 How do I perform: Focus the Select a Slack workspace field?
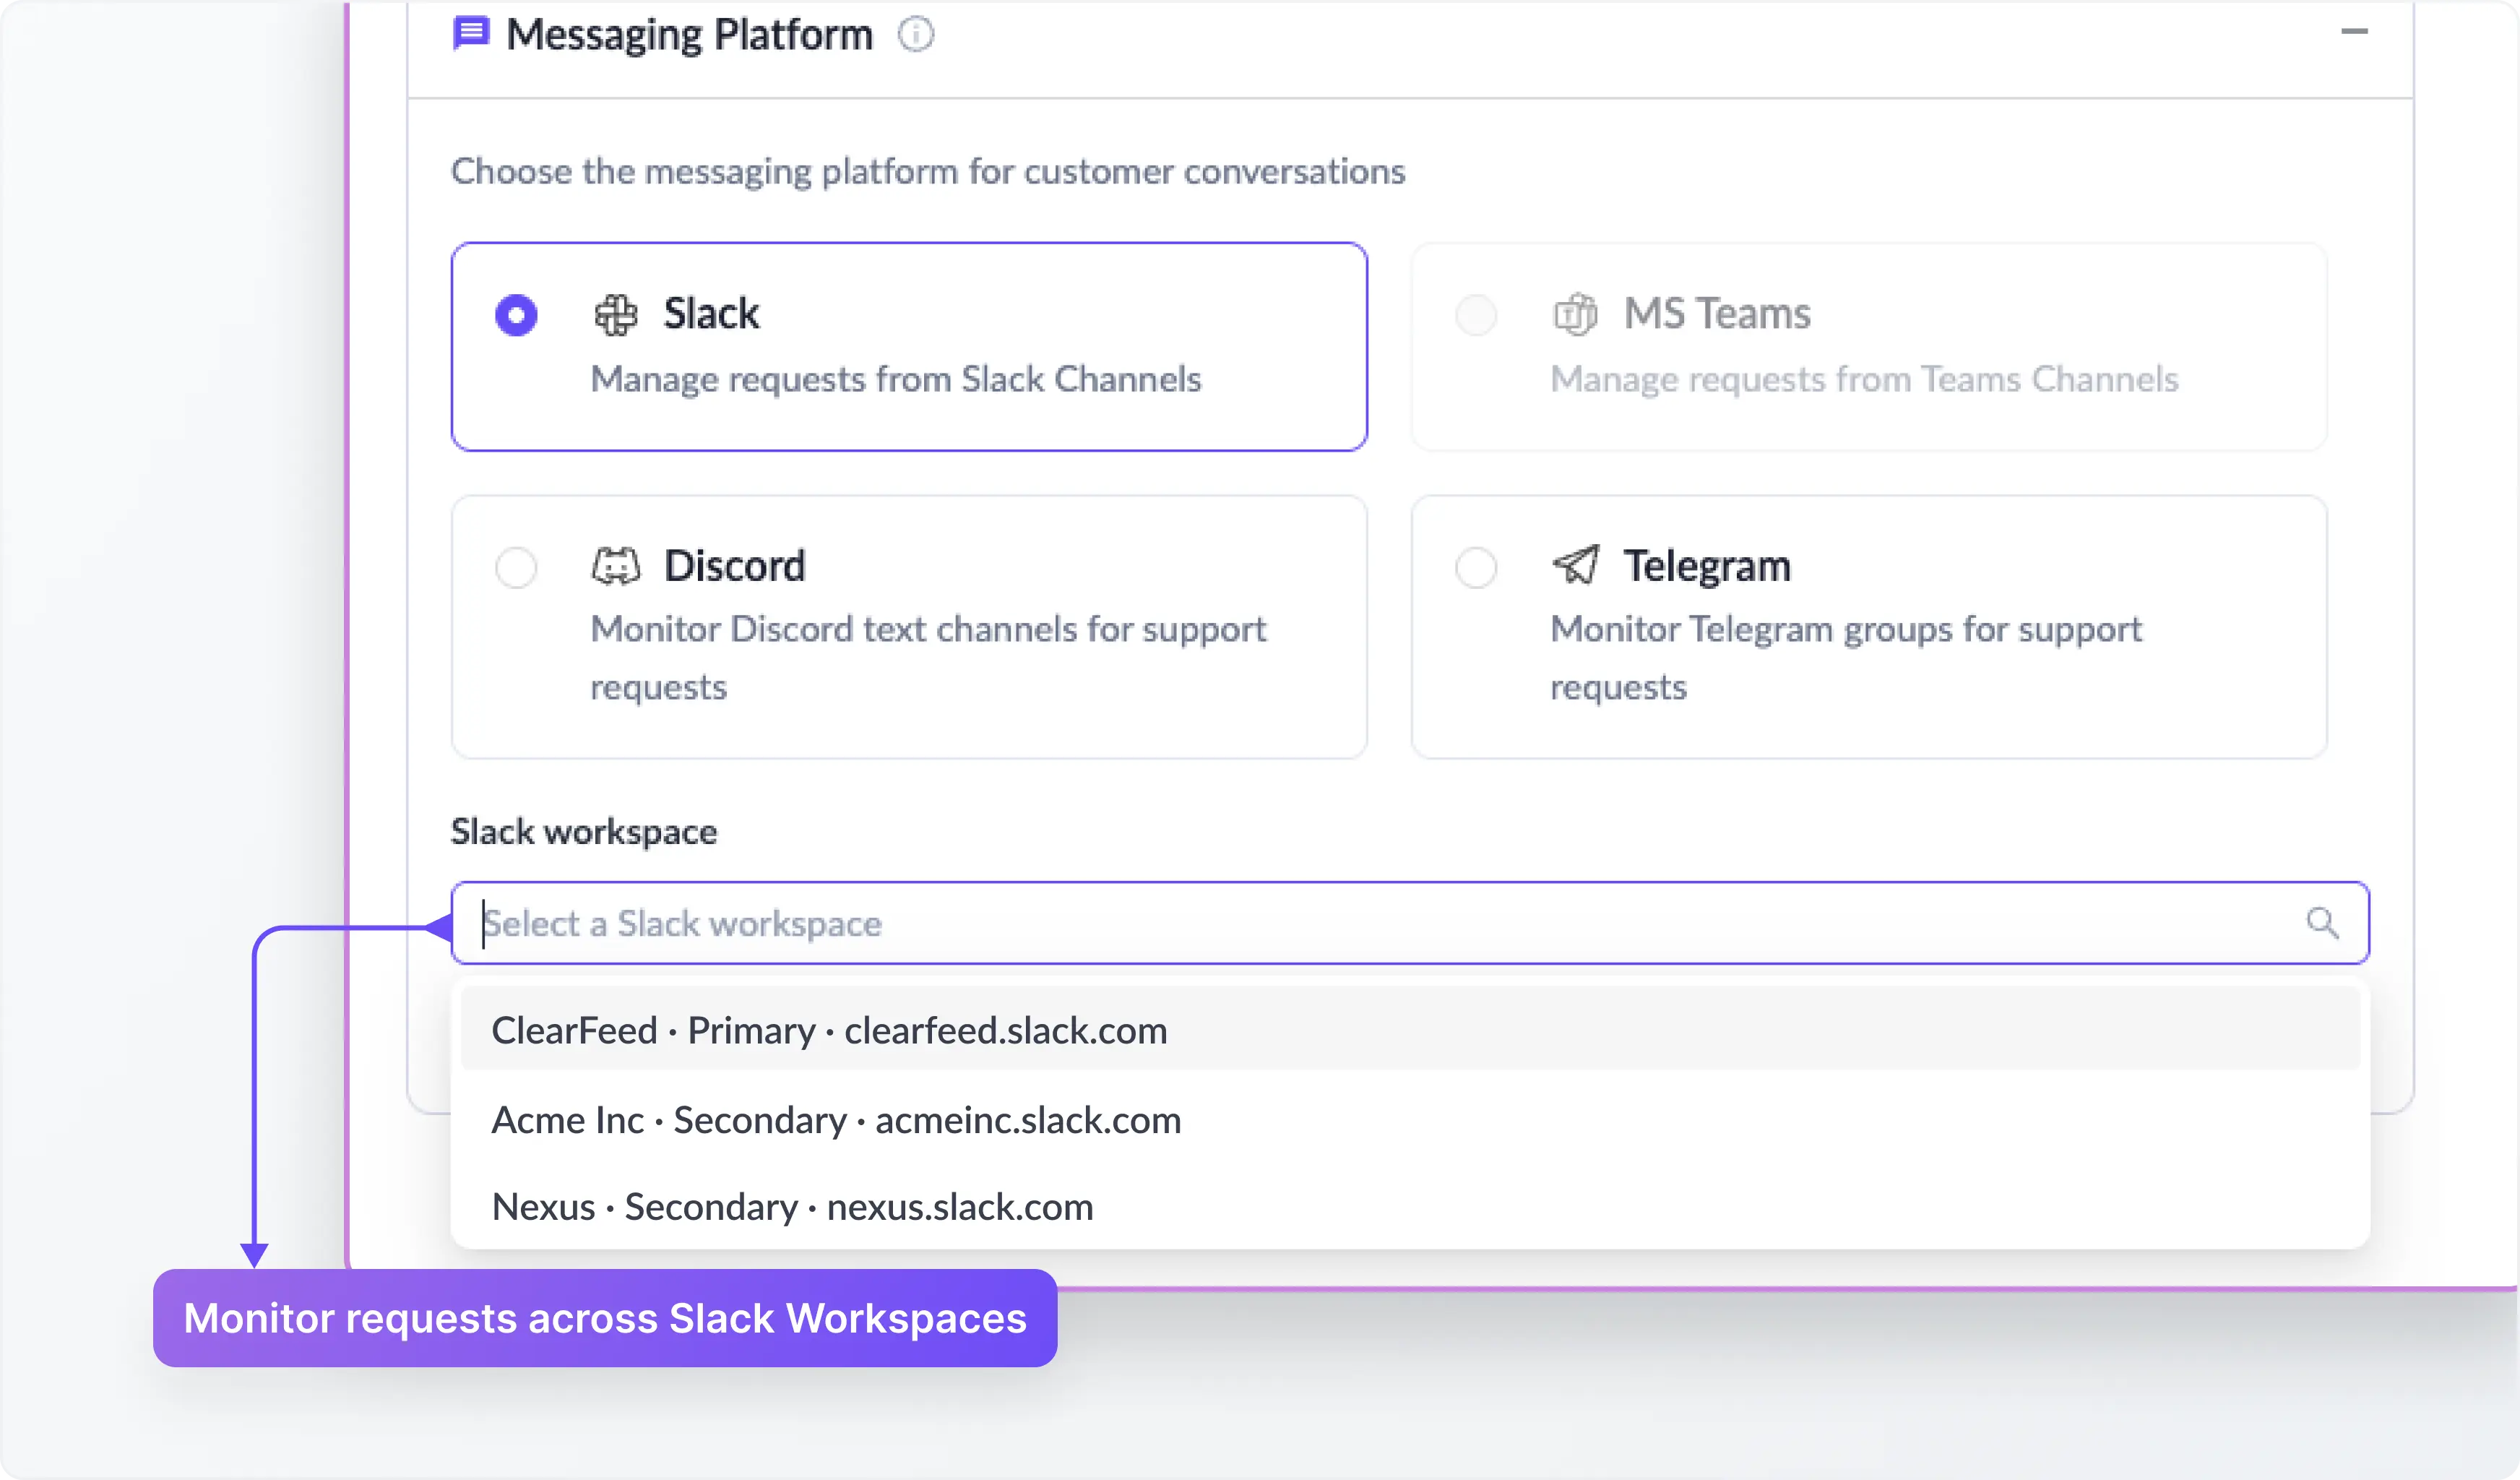(x=1410, y=923)
